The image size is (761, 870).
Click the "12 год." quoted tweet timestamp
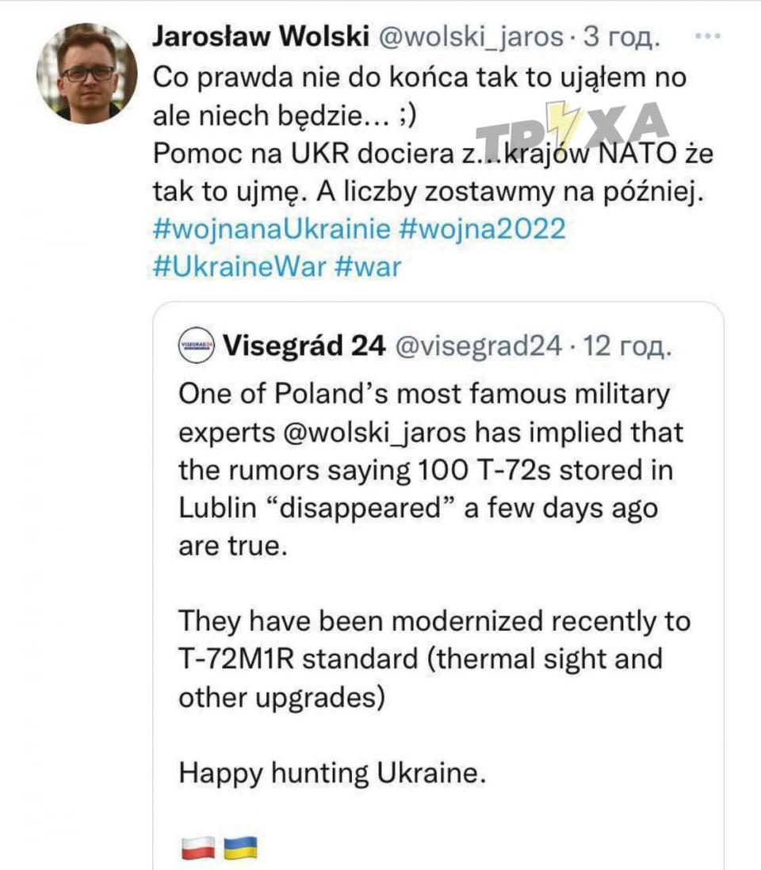(627, 345)
